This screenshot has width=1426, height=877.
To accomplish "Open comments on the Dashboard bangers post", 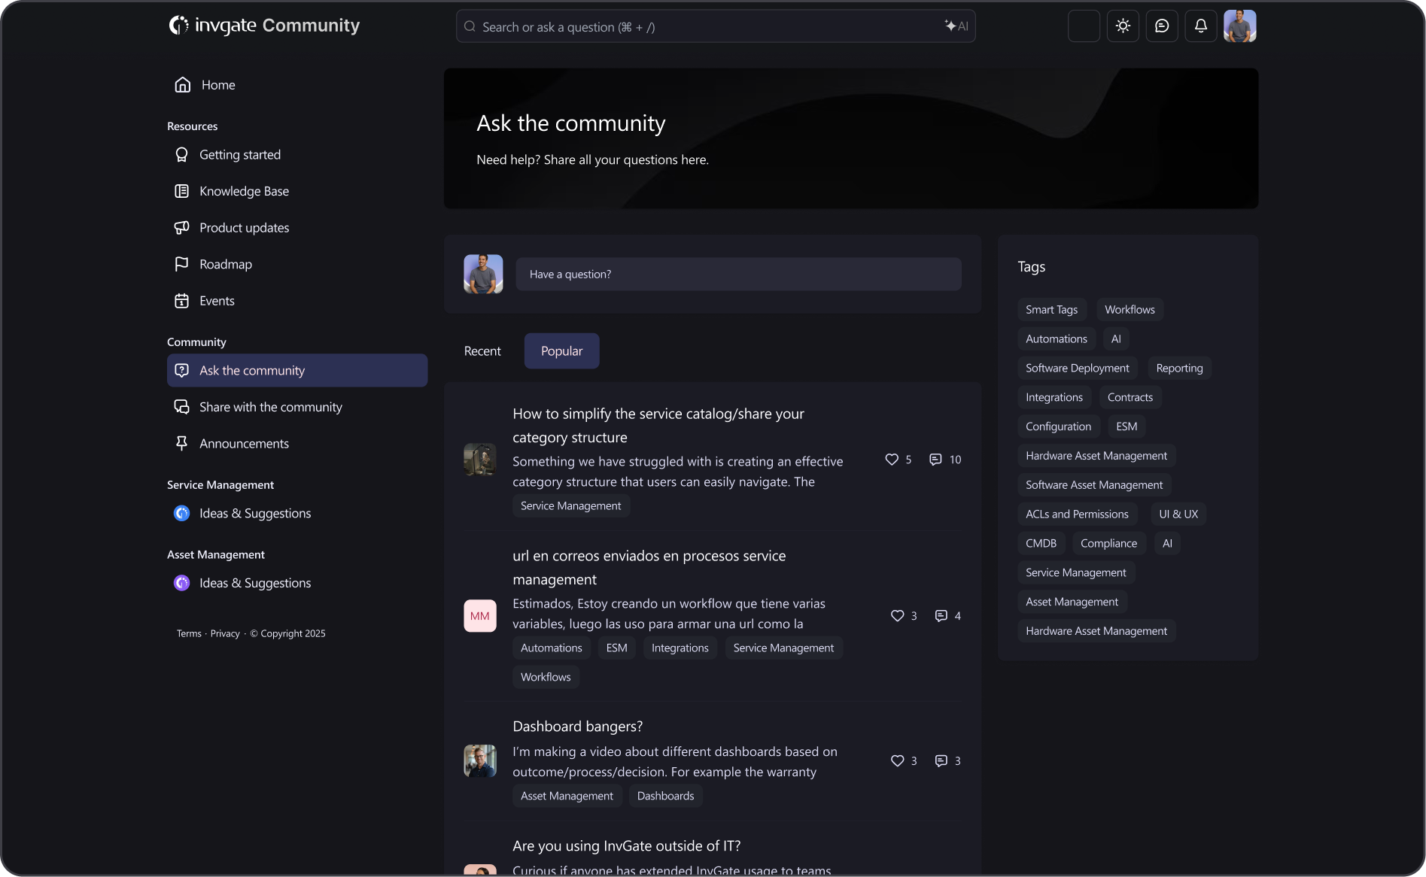I will click(941, 761).
